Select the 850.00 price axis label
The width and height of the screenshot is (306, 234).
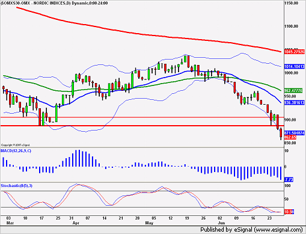pyautogui.click(x=290, y=143)
